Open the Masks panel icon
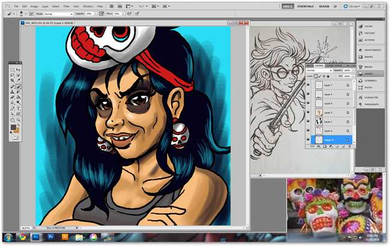The height and width of the screenshot is (246, 390). coord(361,57)
